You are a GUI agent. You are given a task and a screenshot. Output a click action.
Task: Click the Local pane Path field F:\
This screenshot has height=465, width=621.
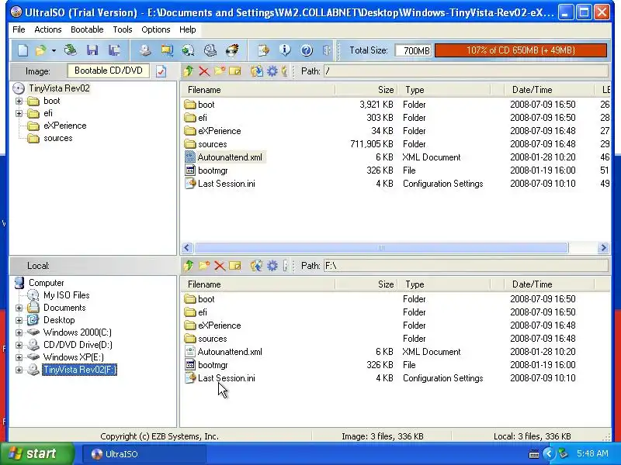coord(467,266)
